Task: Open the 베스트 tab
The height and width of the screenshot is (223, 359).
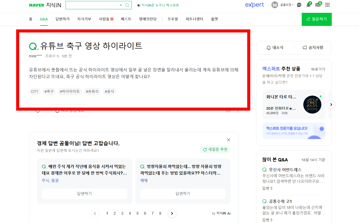Action: tap(126, 19)
